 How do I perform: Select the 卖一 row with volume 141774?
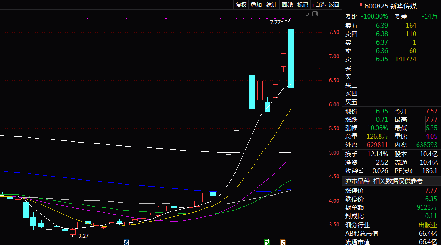(391, 59)
